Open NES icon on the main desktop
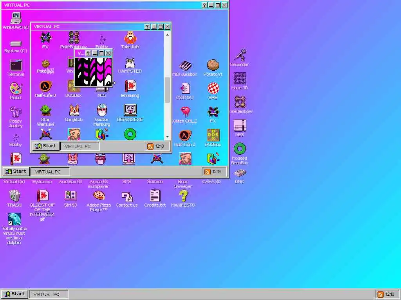Screen dimensions: 401x300 tap(240, 125)
